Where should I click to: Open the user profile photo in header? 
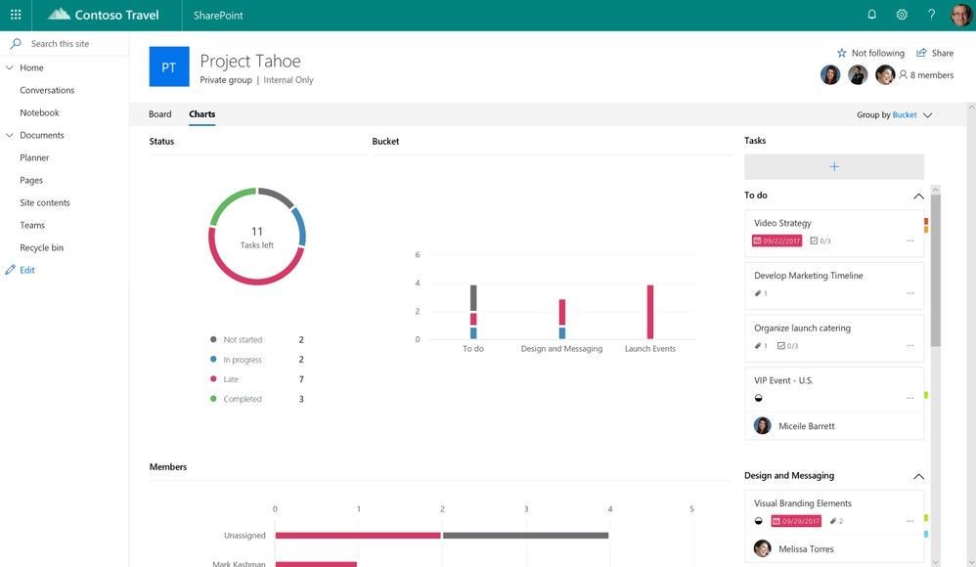point(961,15)
